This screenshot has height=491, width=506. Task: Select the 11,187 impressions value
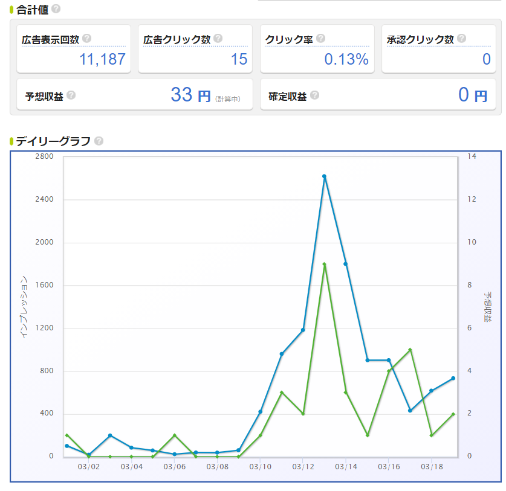point(102,59)
